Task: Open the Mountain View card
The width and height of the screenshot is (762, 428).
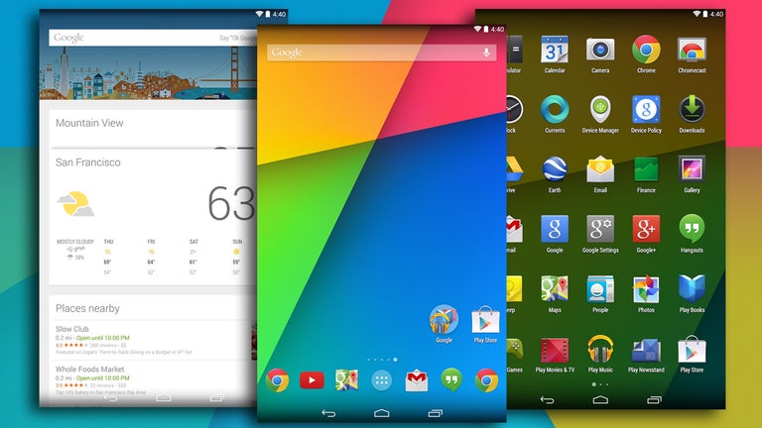Action: (153, 127)
